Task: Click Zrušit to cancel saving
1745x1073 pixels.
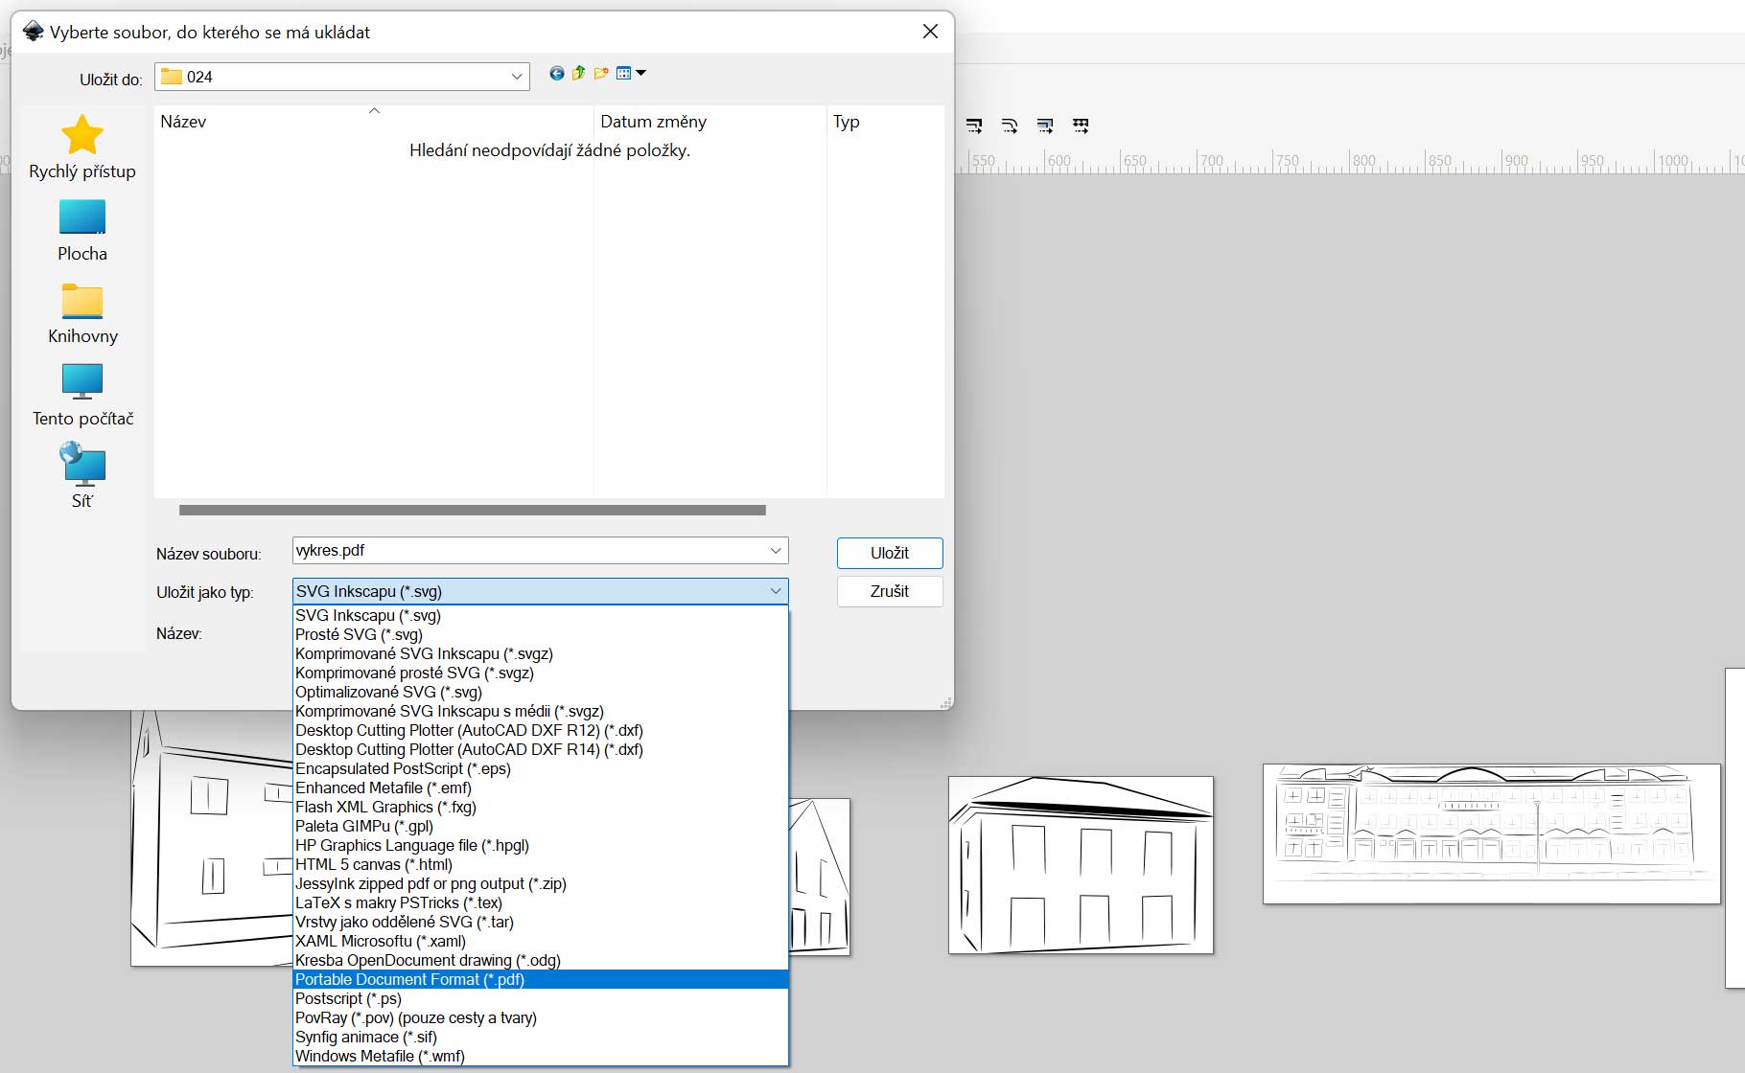Action: (889, 591)
